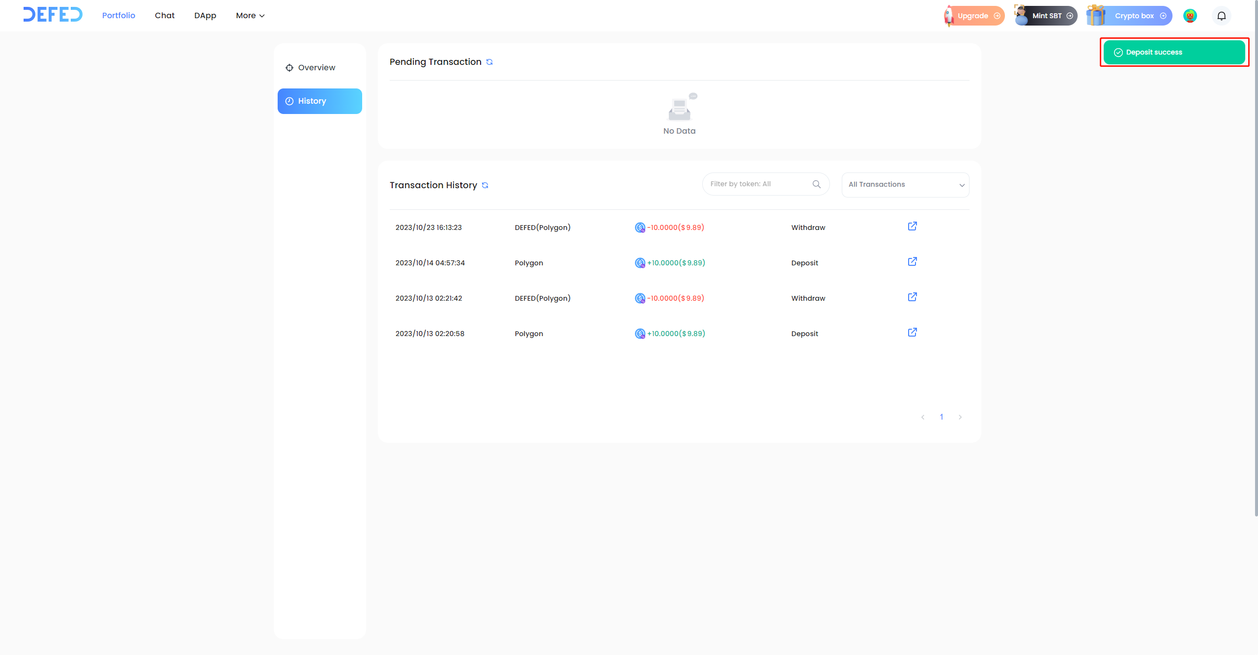Open the notifications bell
The width and height of the screenshot is (1258, 655).
tap(1221, 16)
